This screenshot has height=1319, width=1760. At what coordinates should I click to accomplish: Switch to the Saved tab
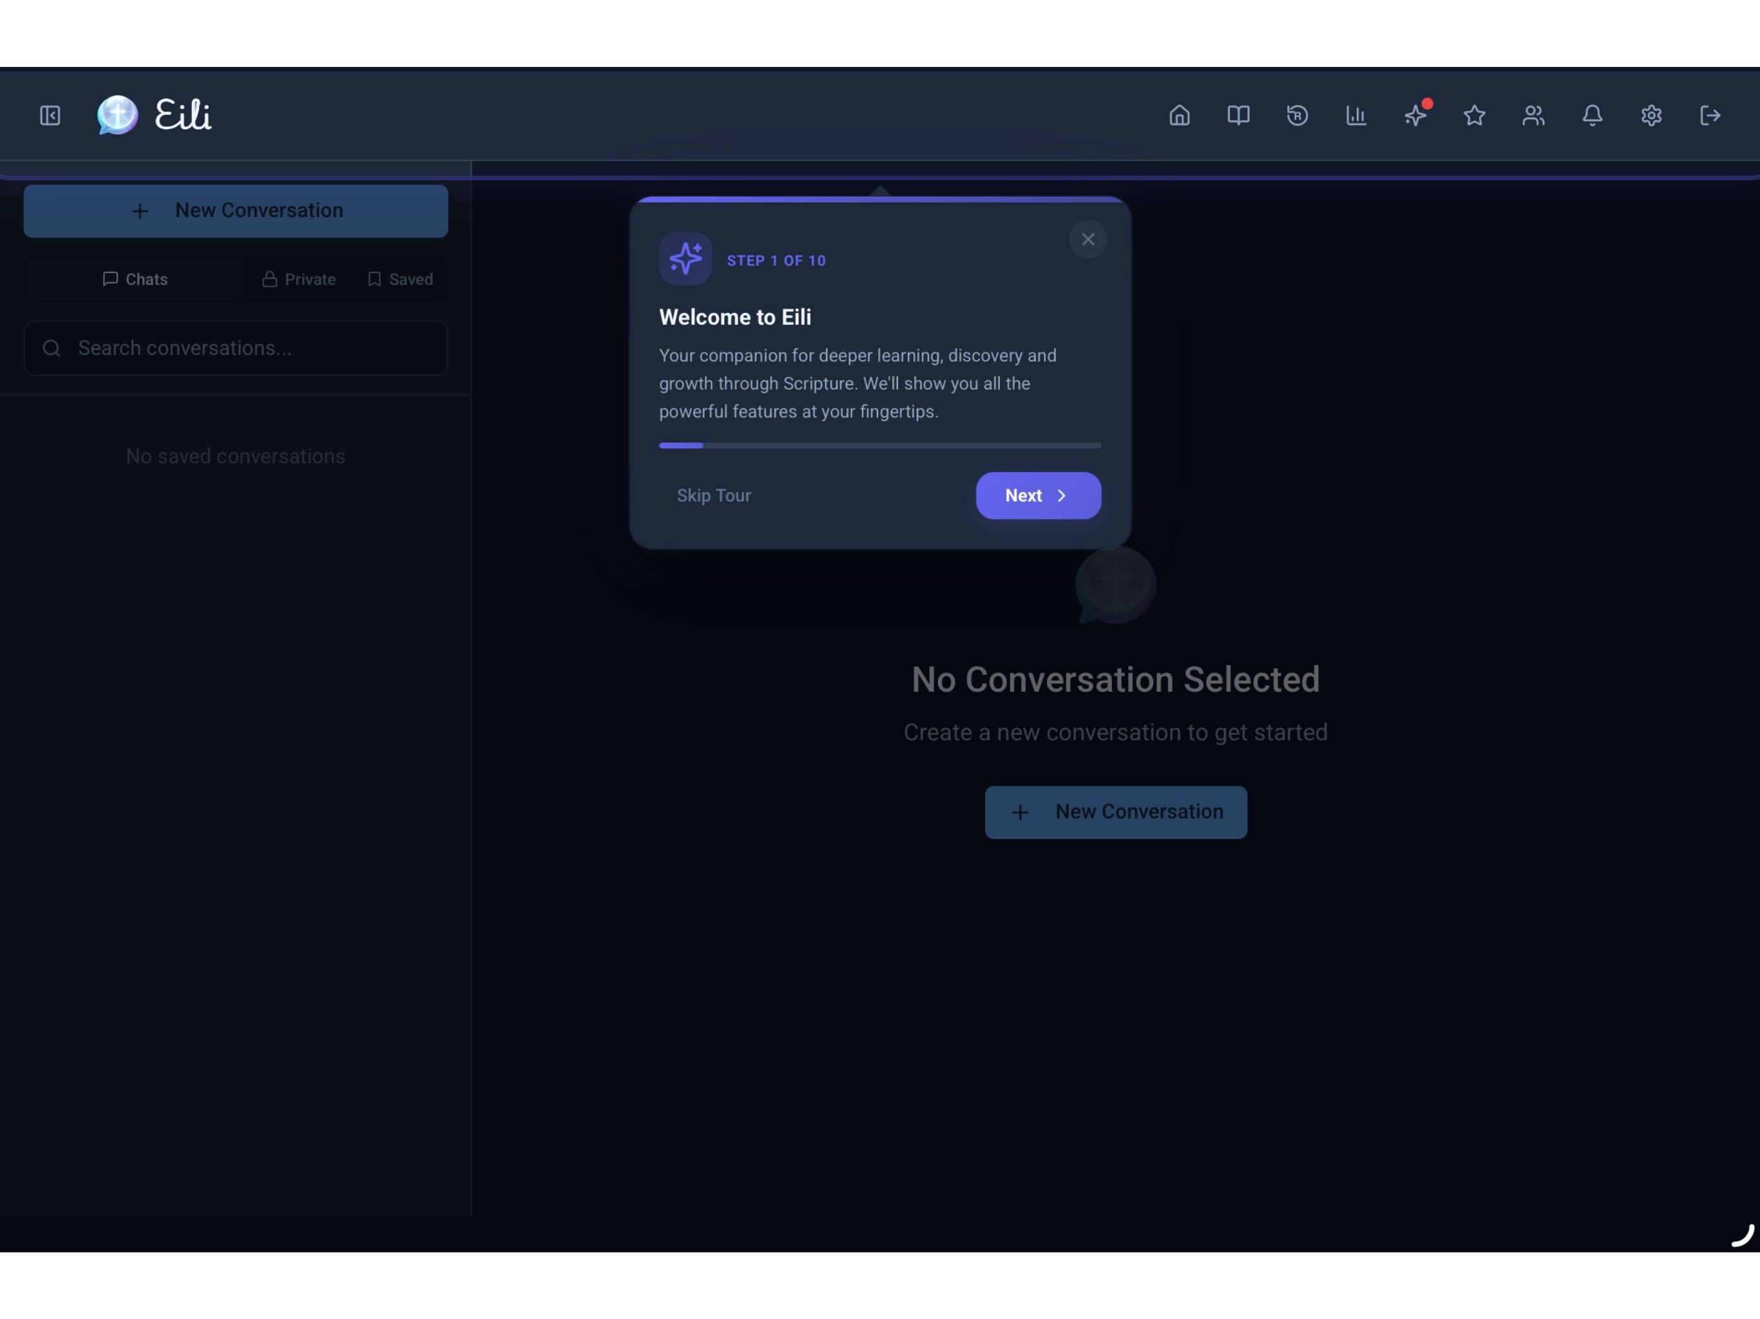400,280
